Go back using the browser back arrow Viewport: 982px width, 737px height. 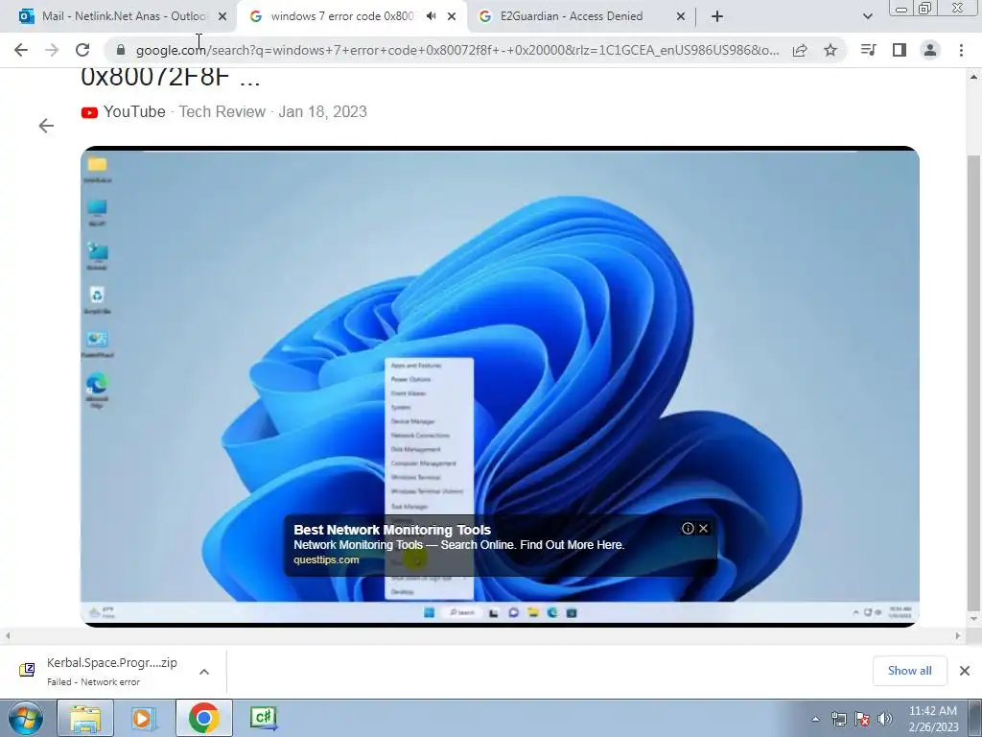point(21,50)
